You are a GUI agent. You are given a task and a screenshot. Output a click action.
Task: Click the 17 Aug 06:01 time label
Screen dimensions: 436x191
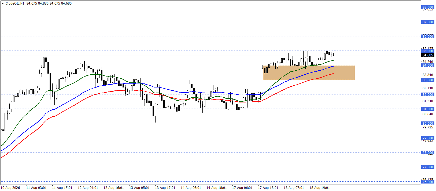[242, 188]
